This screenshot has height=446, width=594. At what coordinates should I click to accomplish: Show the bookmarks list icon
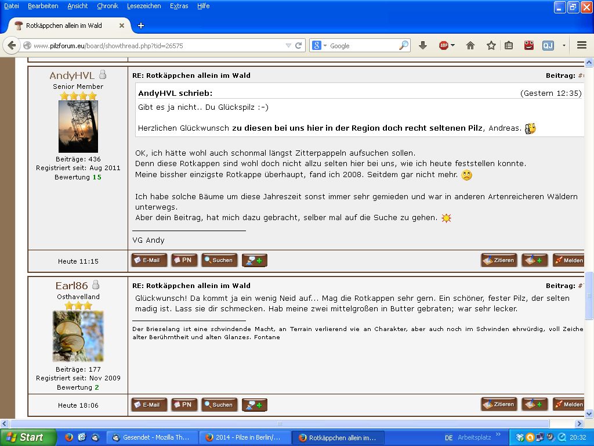[509, 45]
